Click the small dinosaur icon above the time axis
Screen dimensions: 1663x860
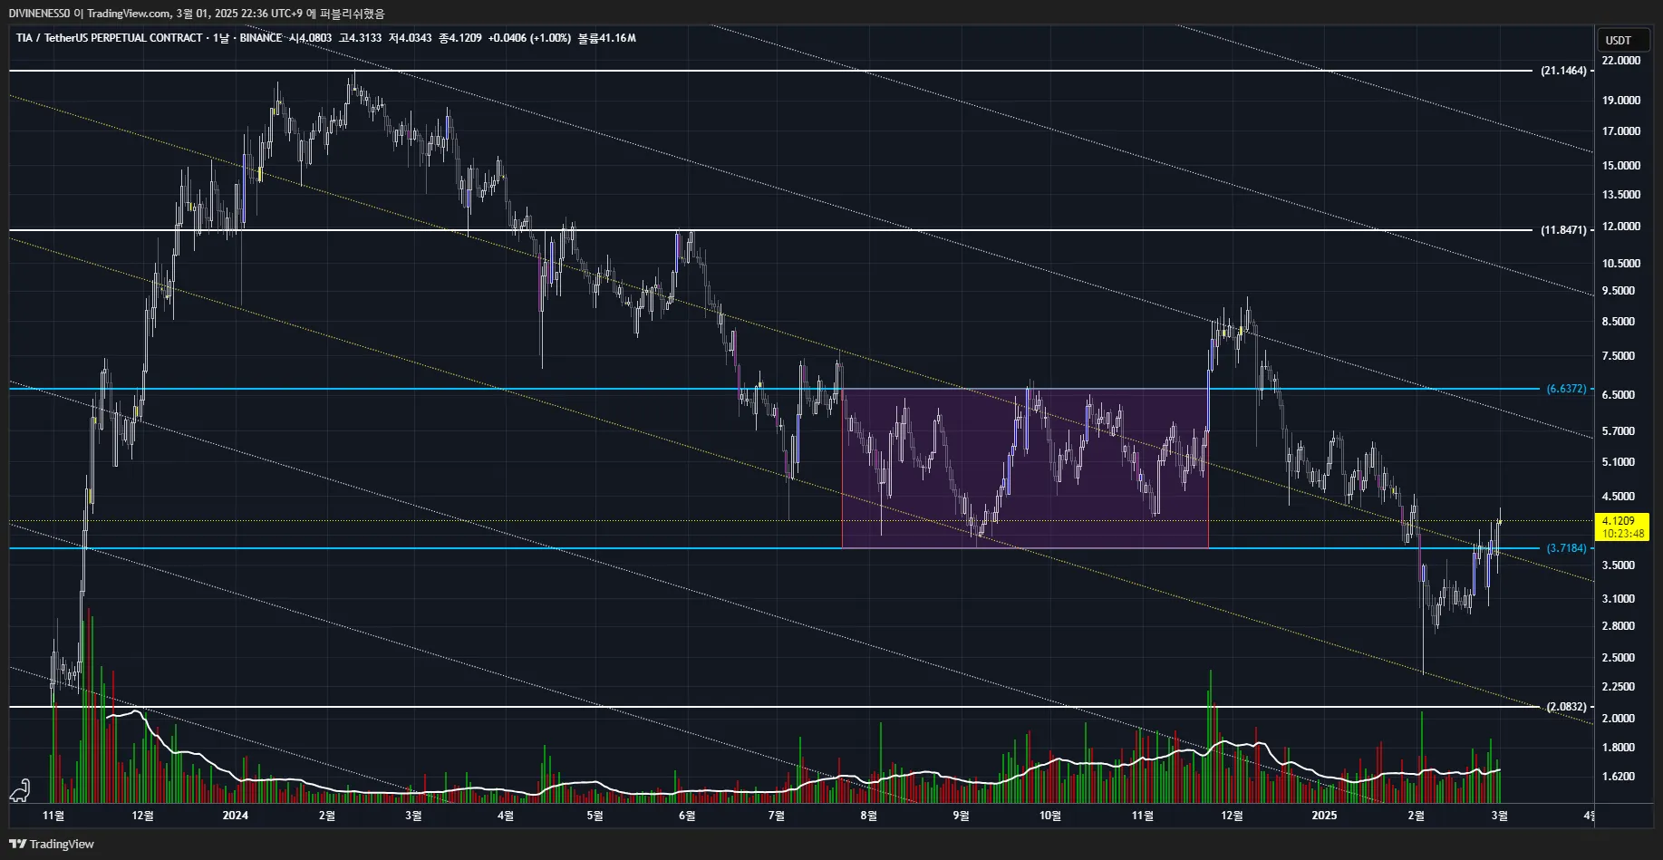pos(20,790)
